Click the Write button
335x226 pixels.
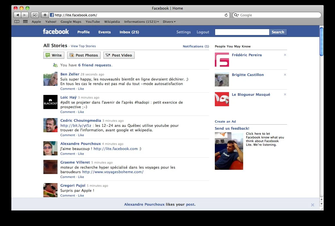click(x=54, y=55)
